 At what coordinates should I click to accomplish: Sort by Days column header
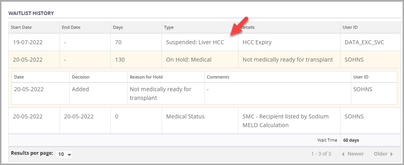coord(117,27)
